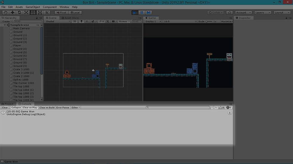The height and width of the screenshot is (164, 293).
Task: Select the Console tab
Action: (25, 104)
